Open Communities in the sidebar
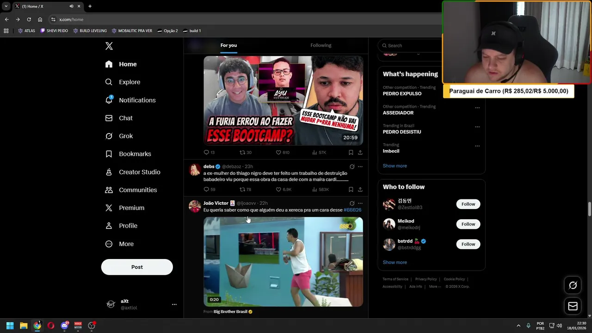The width and height of the screenshot is (592, 333). [131, 190]
